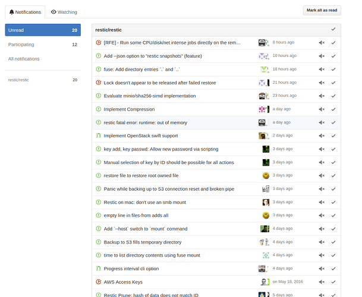Open the Watching tab
362x297 pixels.
point(64,12)
